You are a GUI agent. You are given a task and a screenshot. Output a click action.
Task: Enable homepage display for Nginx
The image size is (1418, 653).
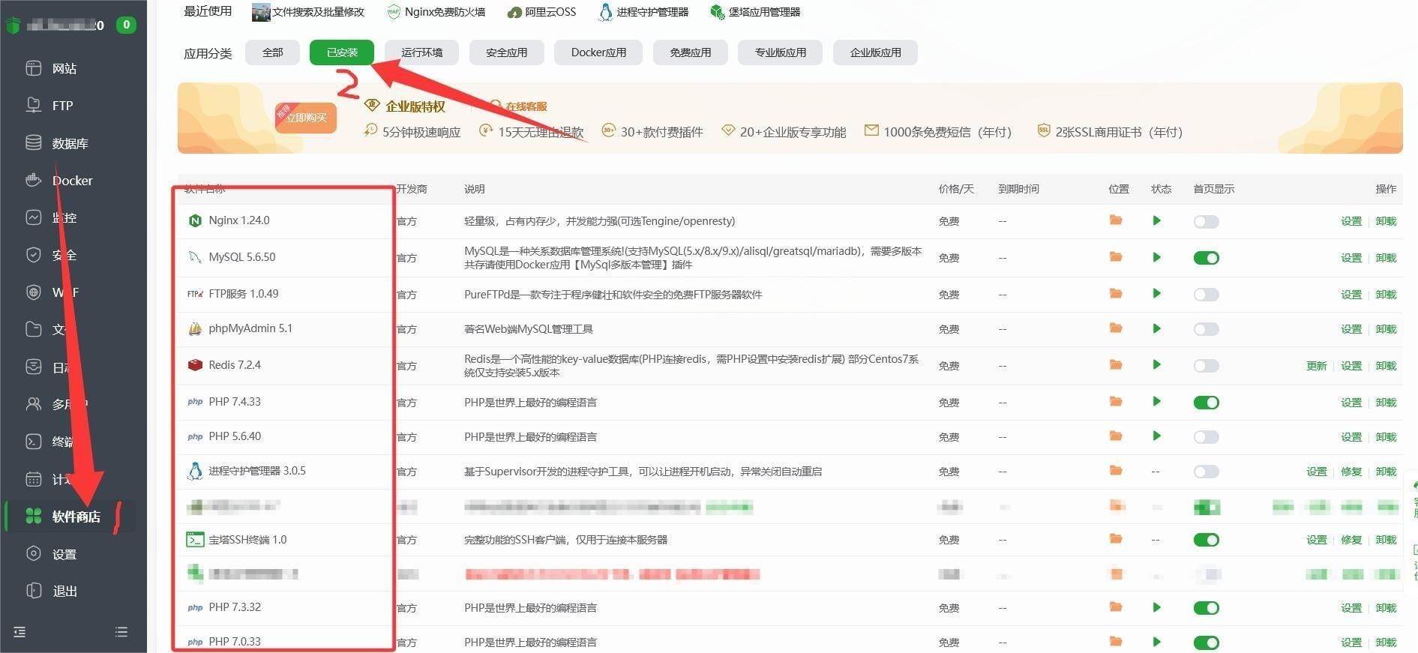point(1206,222)
